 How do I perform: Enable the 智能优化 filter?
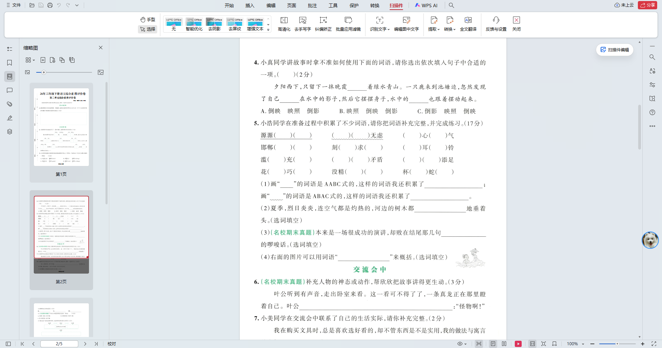point(194,24)
